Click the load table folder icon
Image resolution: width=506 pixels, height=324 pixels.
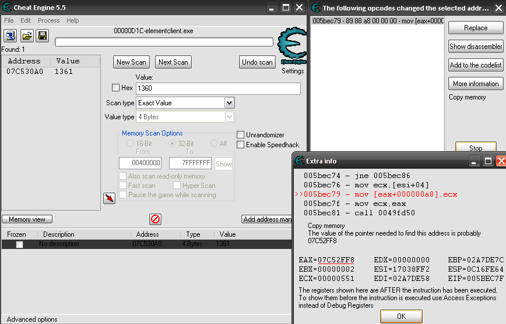tap(27, 36)
